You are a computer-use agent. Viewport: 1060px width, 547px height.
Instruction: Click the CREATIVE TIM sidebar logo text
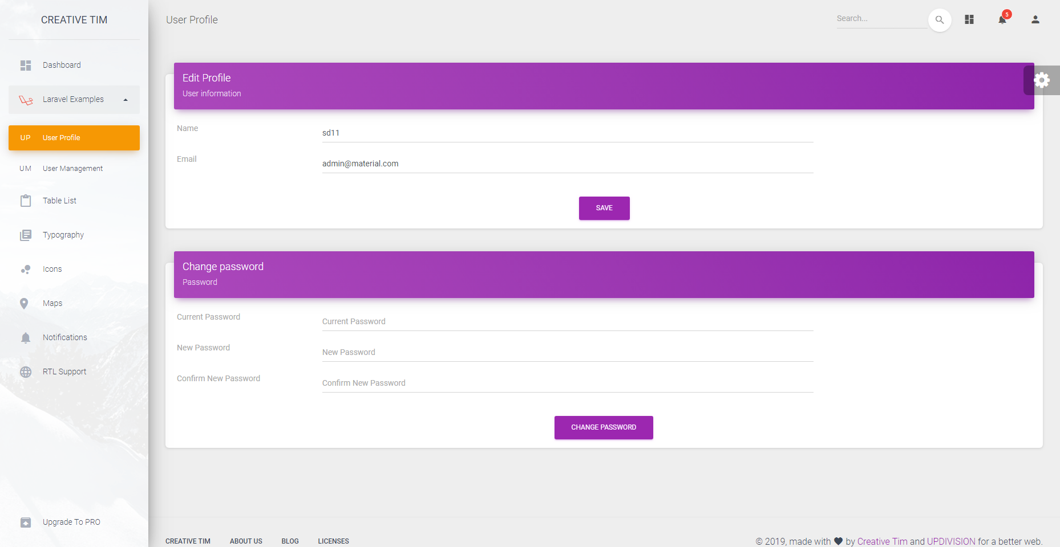tap(74, 20)
